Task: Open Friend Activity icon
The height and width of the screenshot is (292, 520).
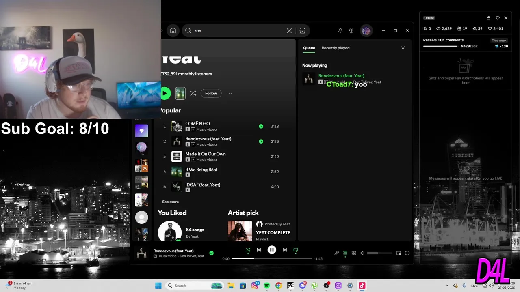Action: pos(351,30)
